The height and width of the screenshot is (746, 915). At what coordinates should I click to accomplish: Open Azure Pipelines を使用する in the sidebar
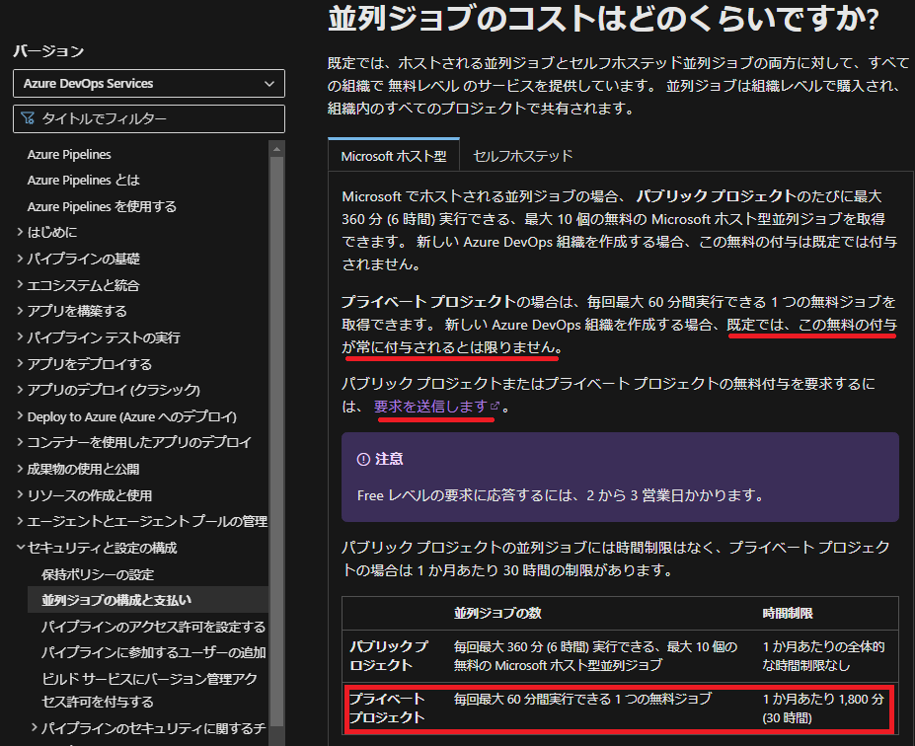pyautogui.click(x=102, y=206)
